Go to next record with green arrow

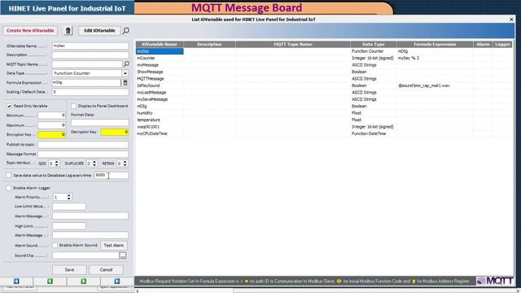[83, 282]
